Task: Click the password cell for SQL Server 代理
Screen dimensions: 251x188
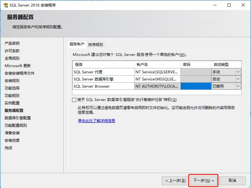Action: [x=196, y=72]
